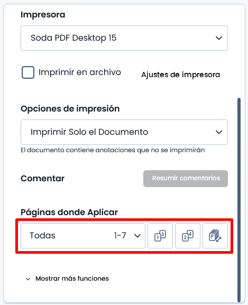Toggle print to file via Imprimir en archivo label

coord(79,72)
